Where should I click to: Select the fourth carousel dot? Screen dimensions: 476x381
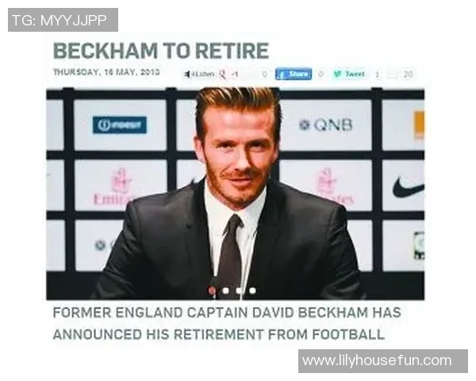click(x=252, y=291)
